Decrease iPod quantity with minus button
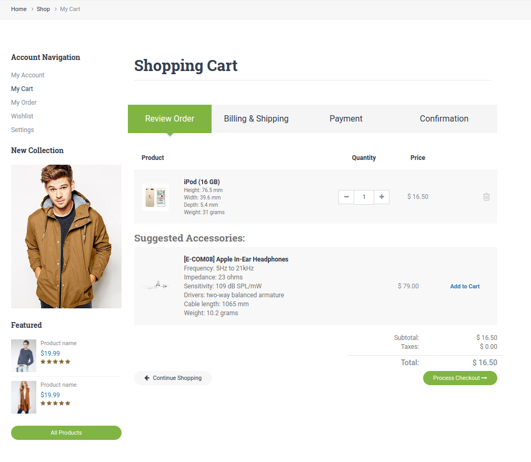Viewport: 531px width, 462px height. tap(346, 197)
